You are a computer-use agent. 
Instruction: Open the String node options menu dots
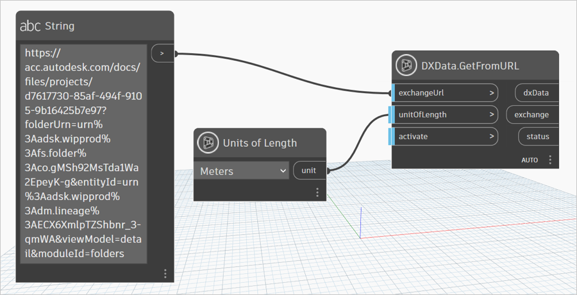pyautogui.click(x=165, y=274)
